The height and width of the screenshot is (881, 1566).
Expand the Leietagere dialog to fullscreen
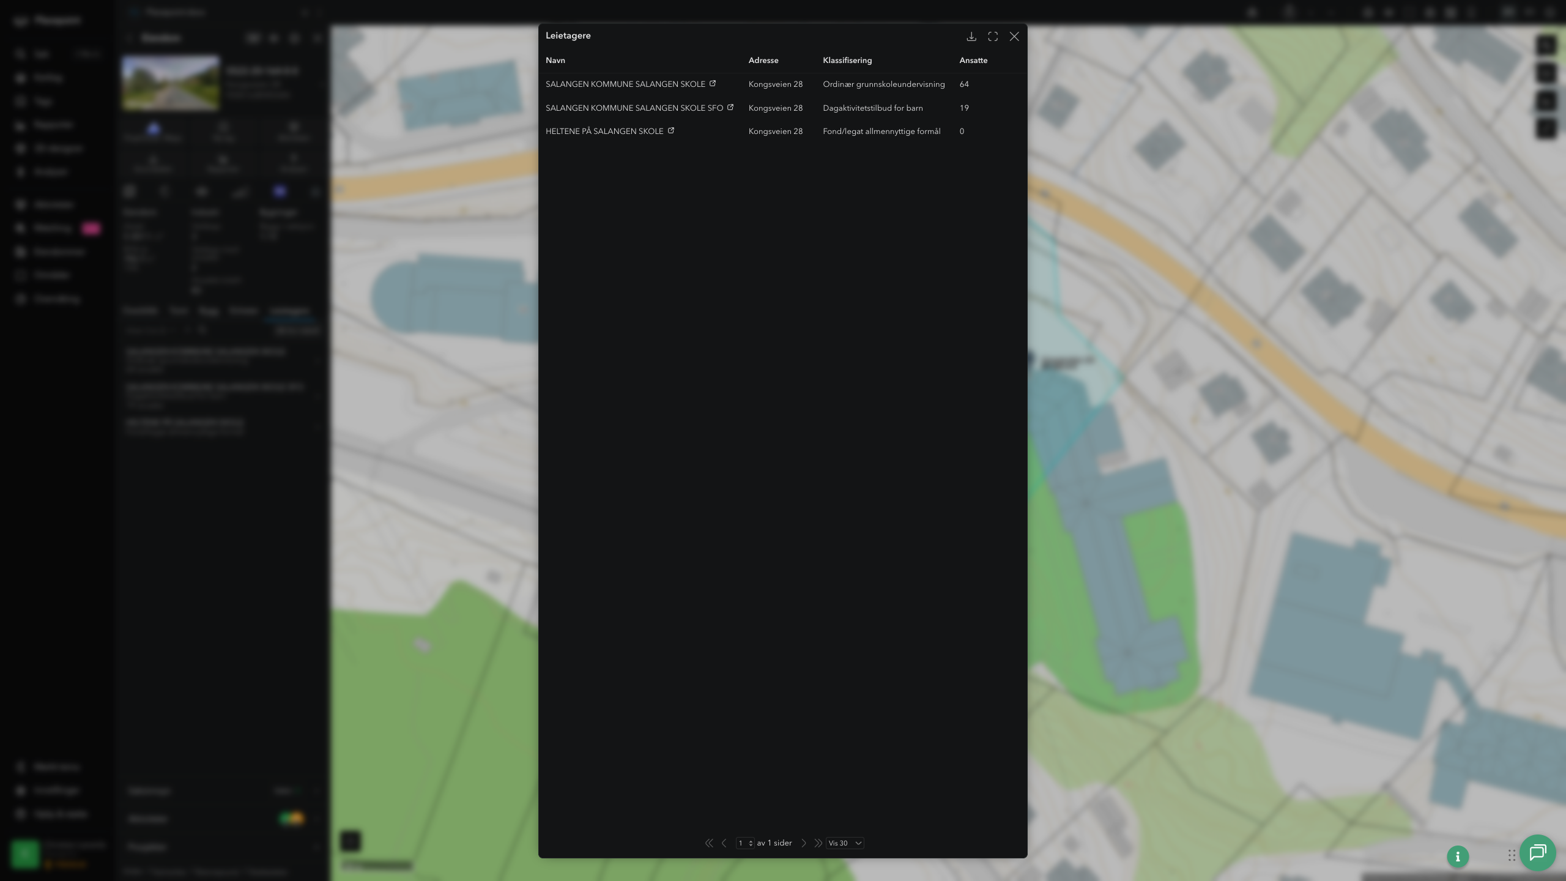tap(993, 37)
